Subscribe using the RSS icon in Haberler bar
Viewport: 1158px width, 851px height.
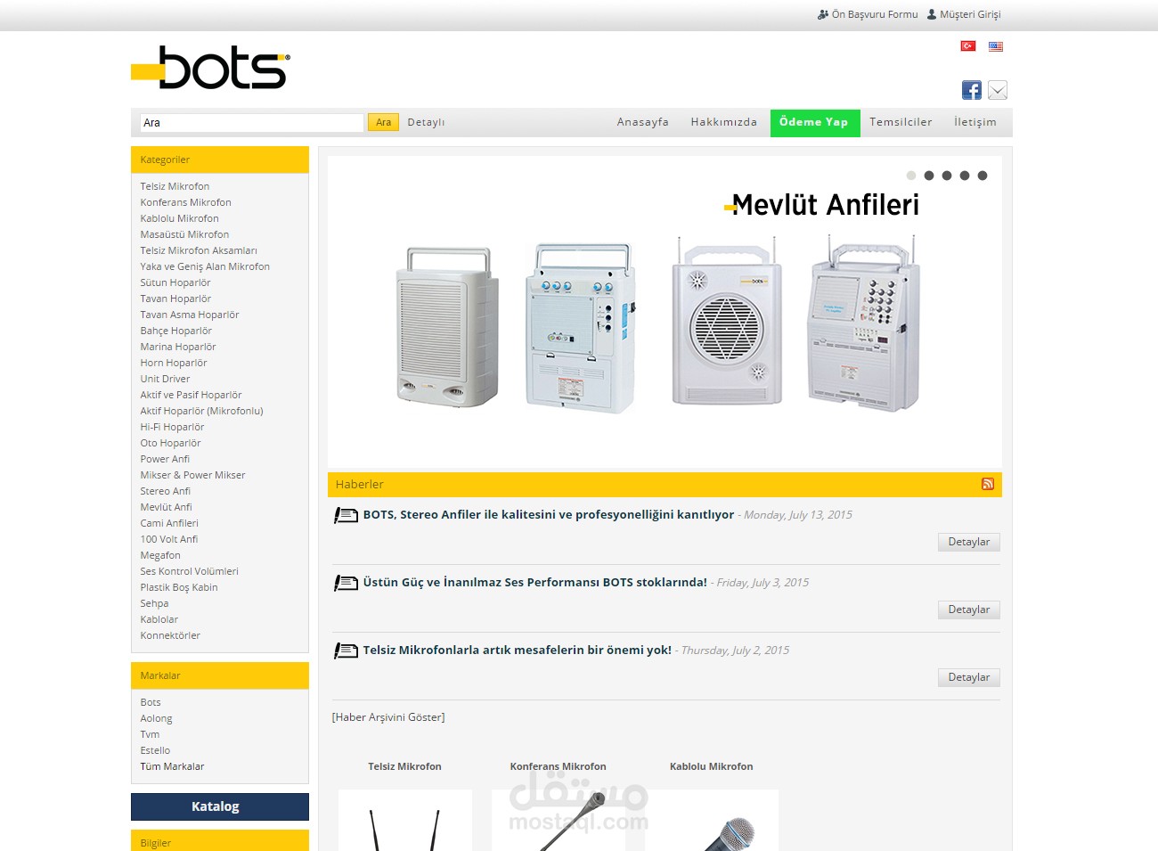coord(987,484)
